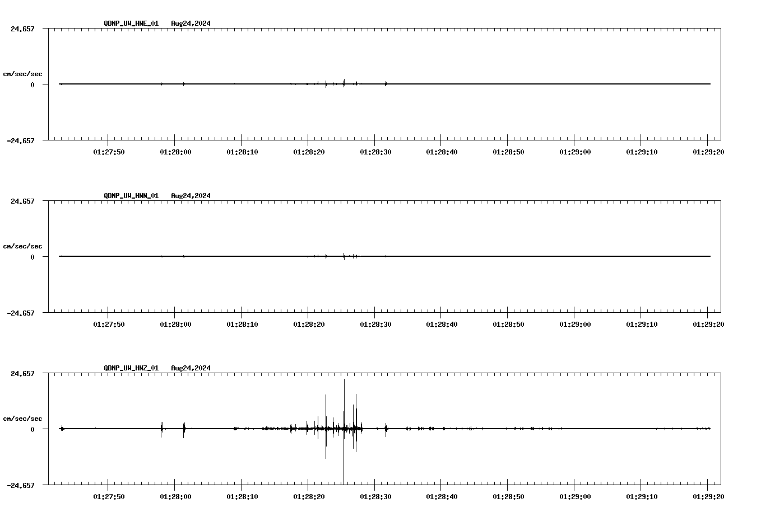The height and width of the screenshot is (517, 761).
Task: Click the 01:29:10 tick label on HNZ plot
Action: (641, 497)
